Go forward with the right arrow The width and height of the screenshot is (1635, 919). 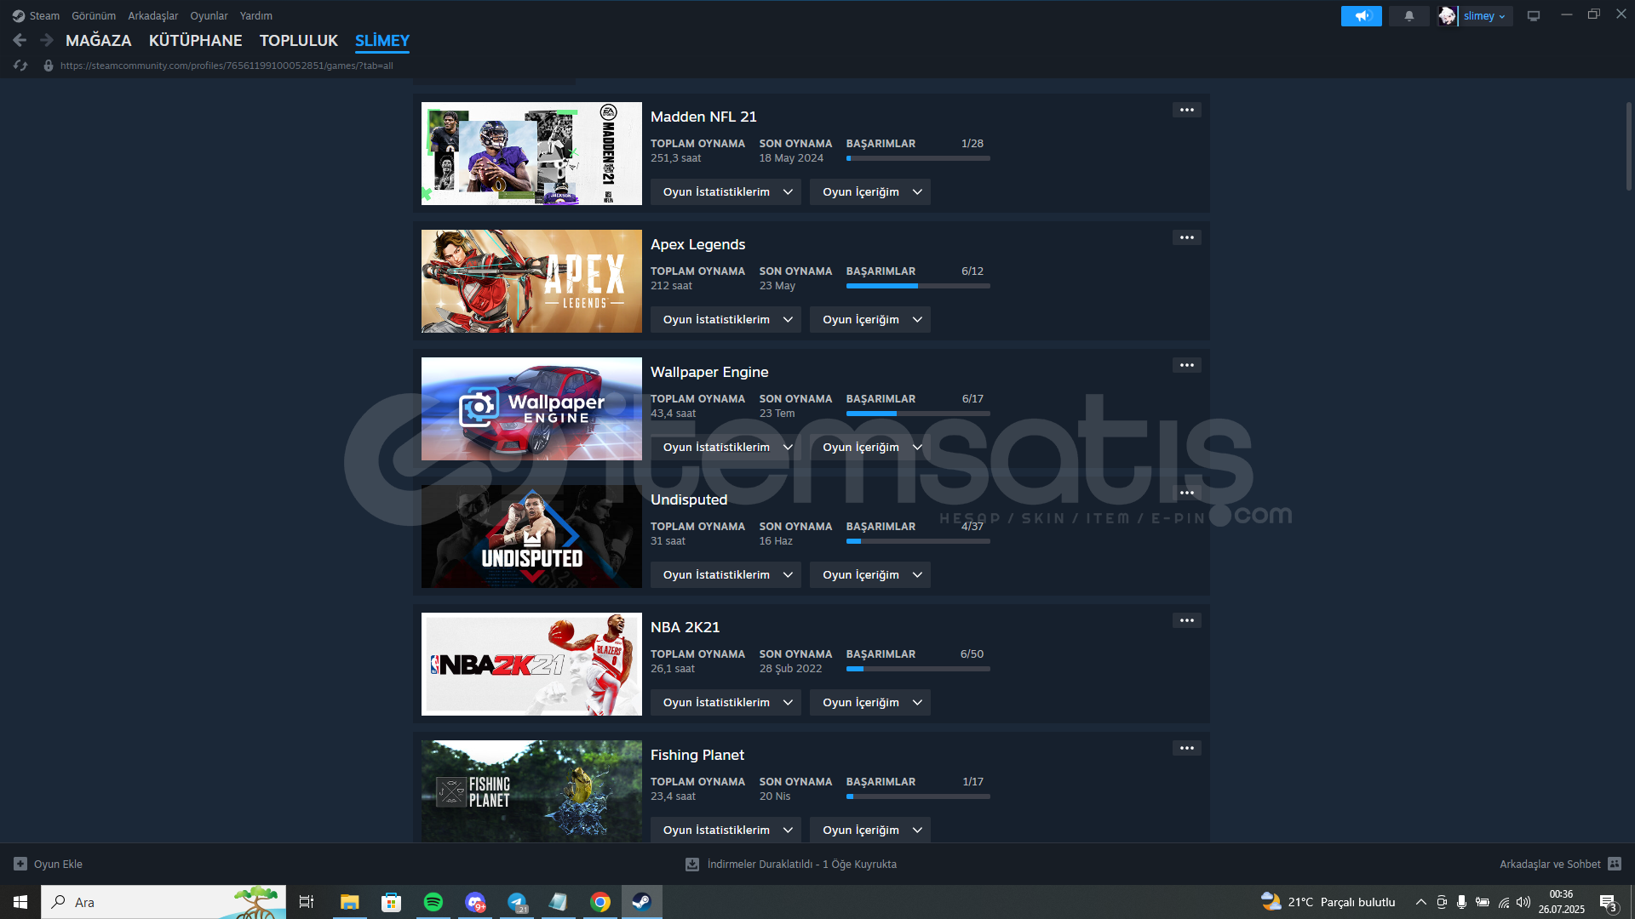47,40
